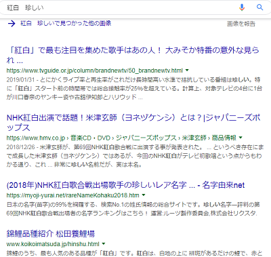Image resolution: width=271 pixels, height=257 pixels.
Task: Click the 画像を報告 link
Action: (241, 24)
